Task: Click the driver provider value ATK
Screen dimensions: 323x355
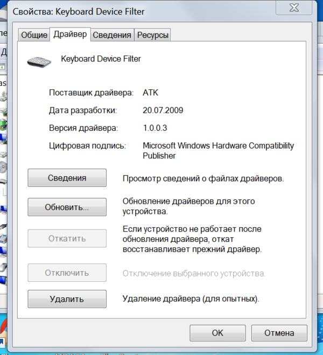Action: click(x=150, y=93)
